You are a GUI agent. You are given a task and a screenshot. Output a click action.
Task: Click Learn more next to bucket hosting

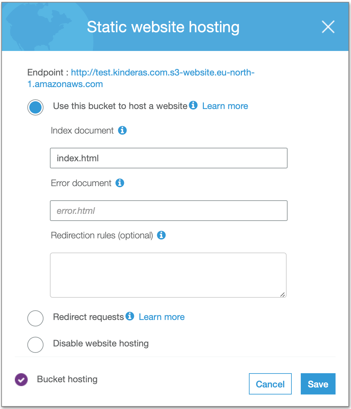(x=225, y=106)
